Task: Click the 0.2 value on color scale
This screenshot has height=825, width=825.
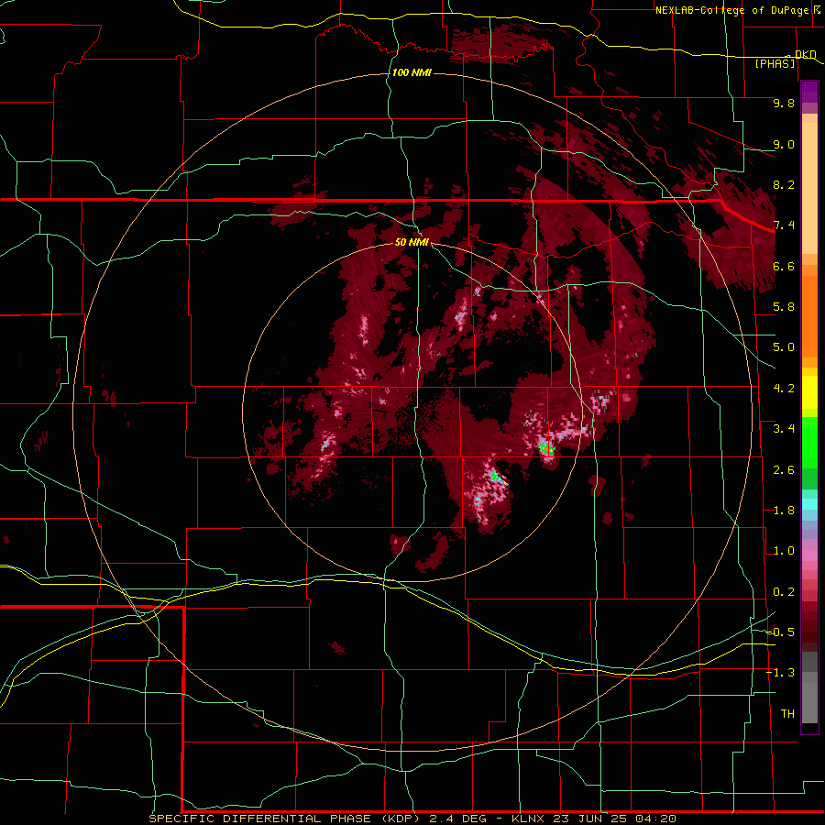Action: [784, 592]
